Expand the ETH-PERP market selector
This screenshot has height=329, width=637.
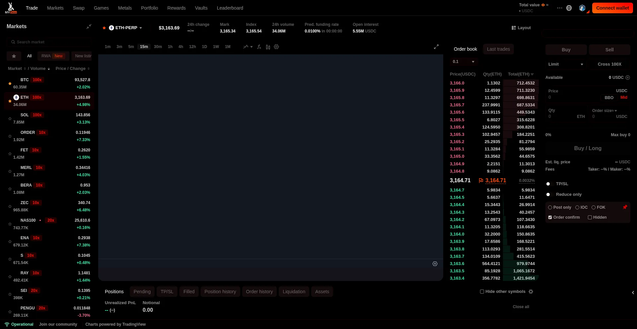(126, 28)
